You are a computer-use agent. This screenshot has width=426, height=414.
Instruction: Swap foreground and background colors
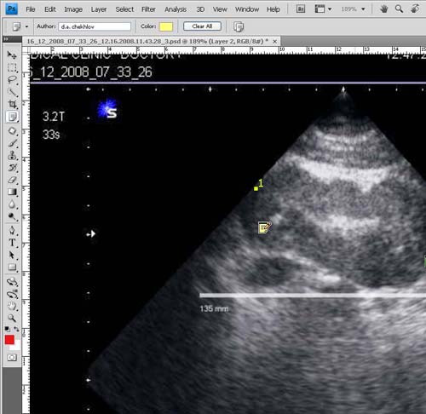click(x=16, y=329)
